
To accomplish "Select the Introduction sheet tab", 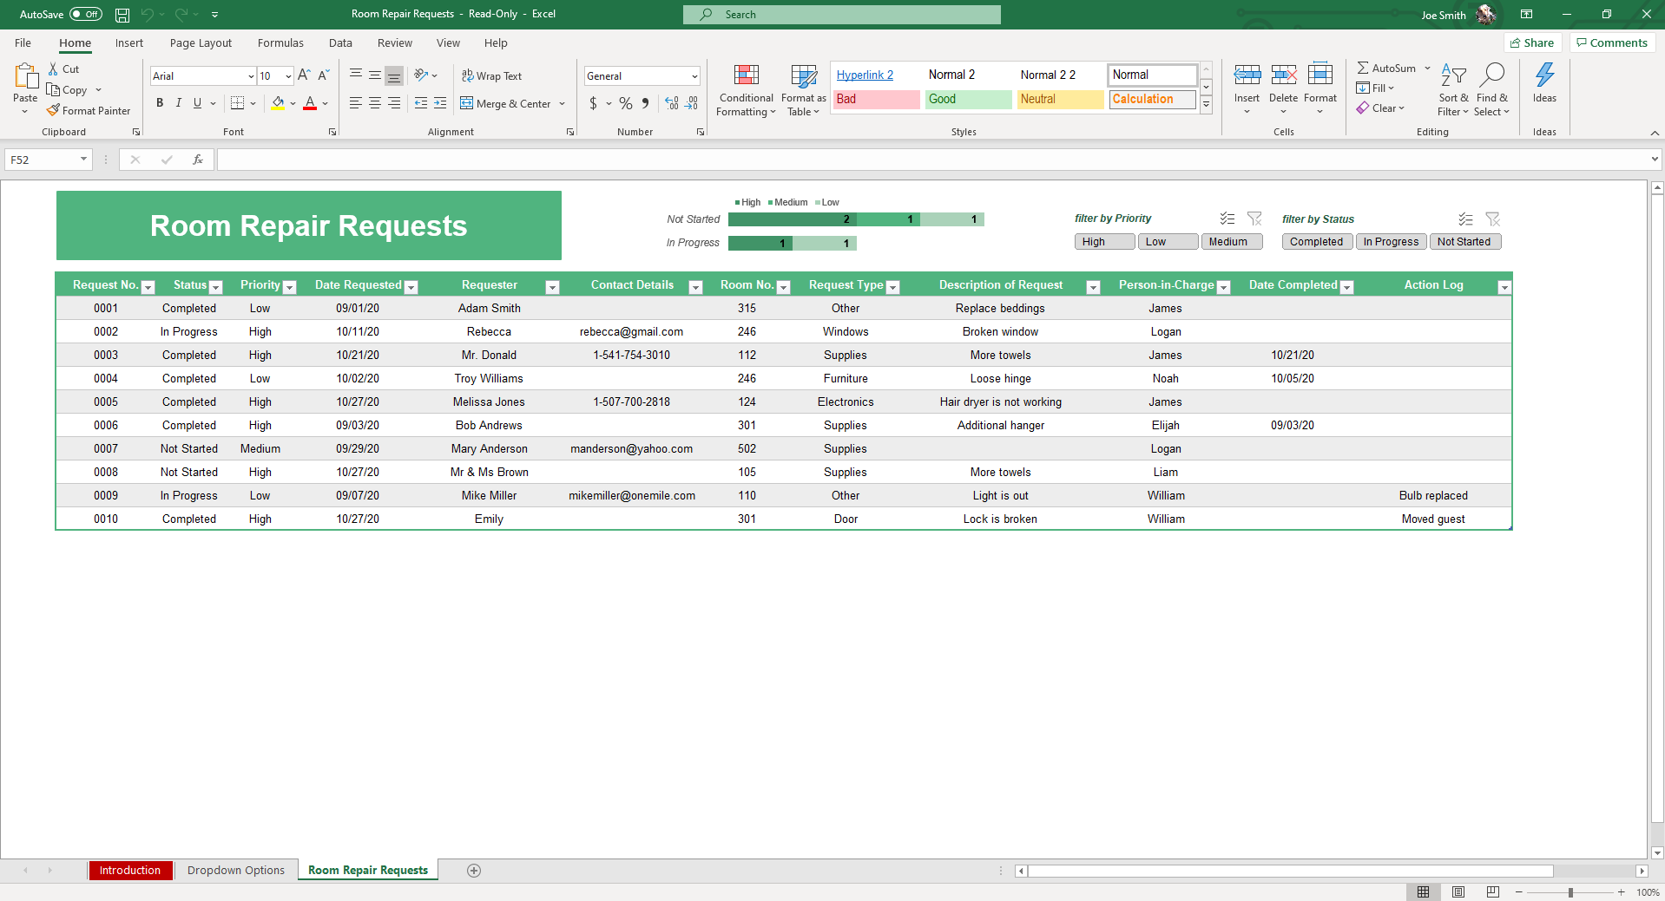I will click(x=130, y=870).
